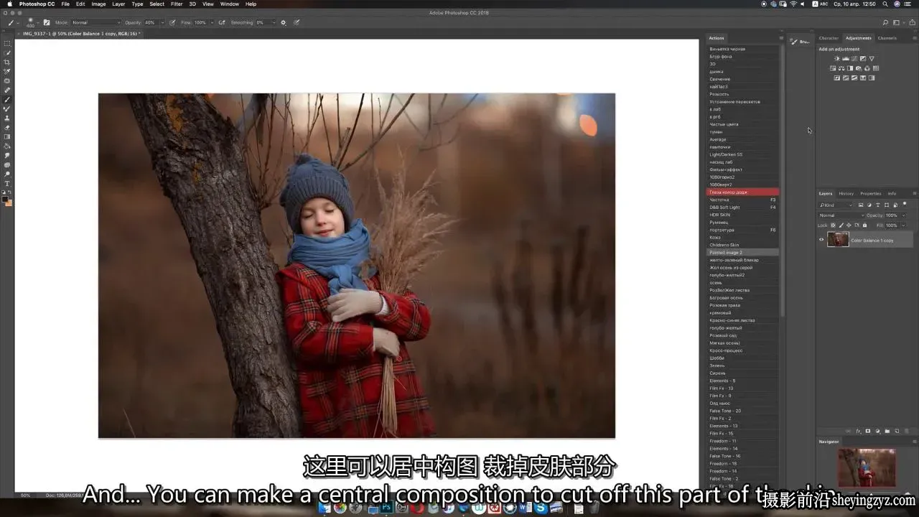Select the Horizontal Type tool
The width and height of the screenshot is (919, 517).
(7, 183)
